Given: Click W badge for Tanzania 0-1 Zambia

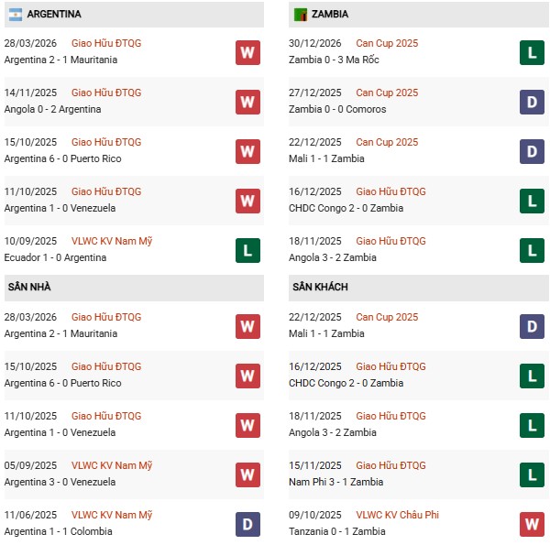Looking at the screenshot, I should (x=532, y=524).
